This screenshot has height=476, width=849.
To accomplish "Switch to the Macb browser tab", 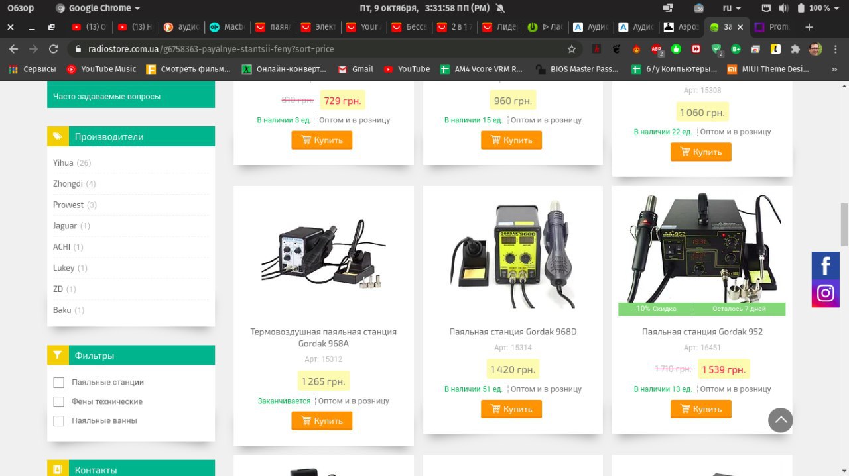I will 227,27.
